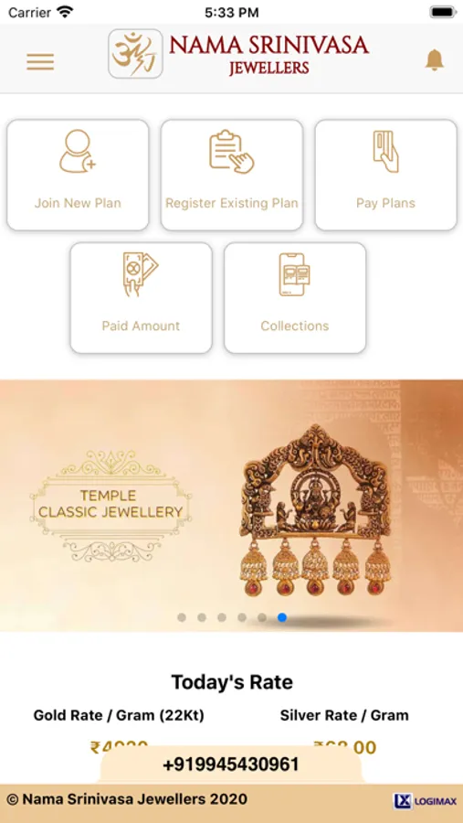Screen dimensions: 463x823
Task: Tap the Silver Rate / Gram heading
Action: click(344, 715)
